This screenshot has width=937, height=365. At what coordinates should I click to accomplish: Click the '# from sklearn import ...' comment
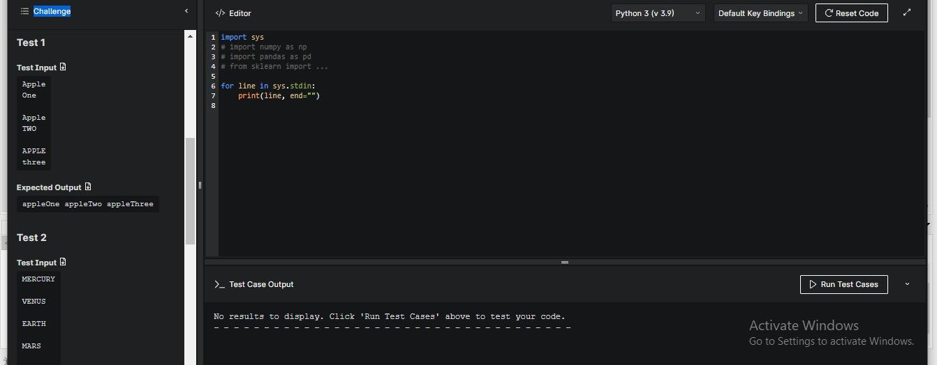(x=274, y=66)
